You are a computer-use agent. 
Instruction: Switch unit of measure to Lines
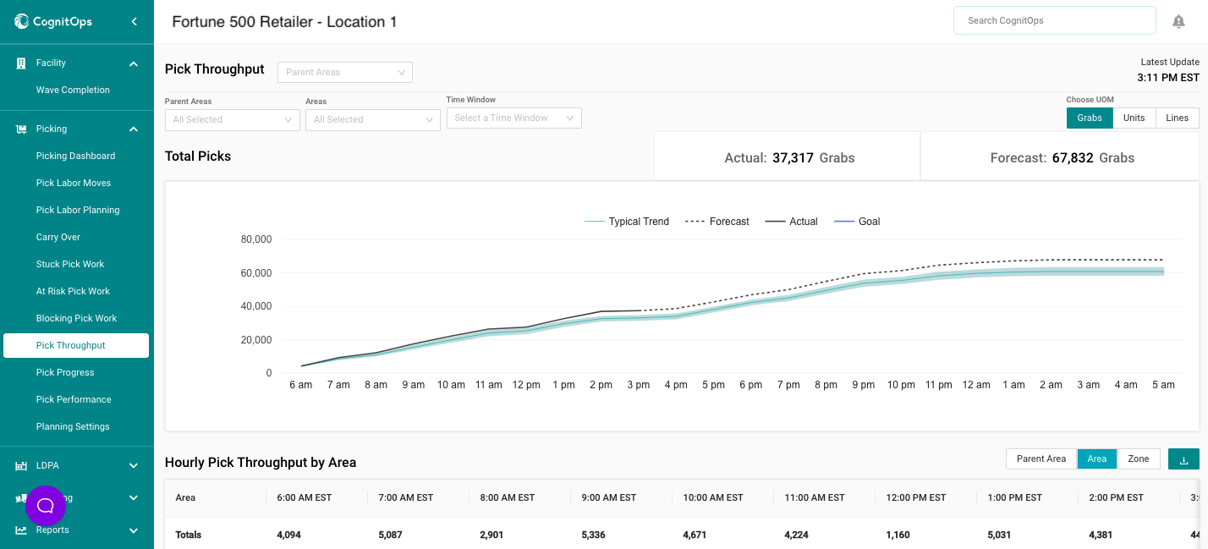coord(1177,118)
